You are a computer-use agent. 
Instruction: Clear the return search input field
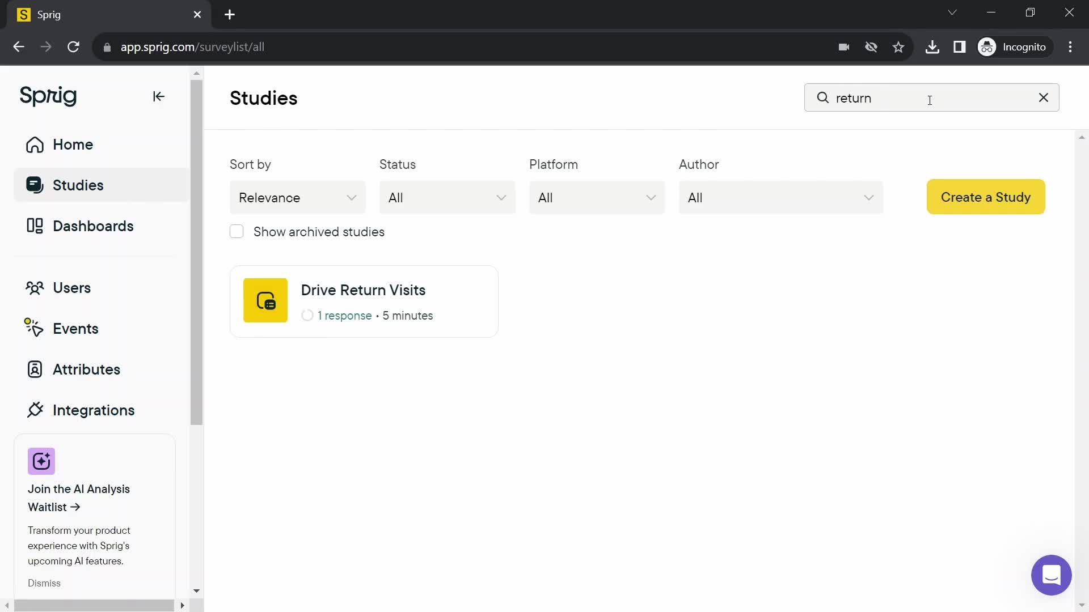[1044, 98]
